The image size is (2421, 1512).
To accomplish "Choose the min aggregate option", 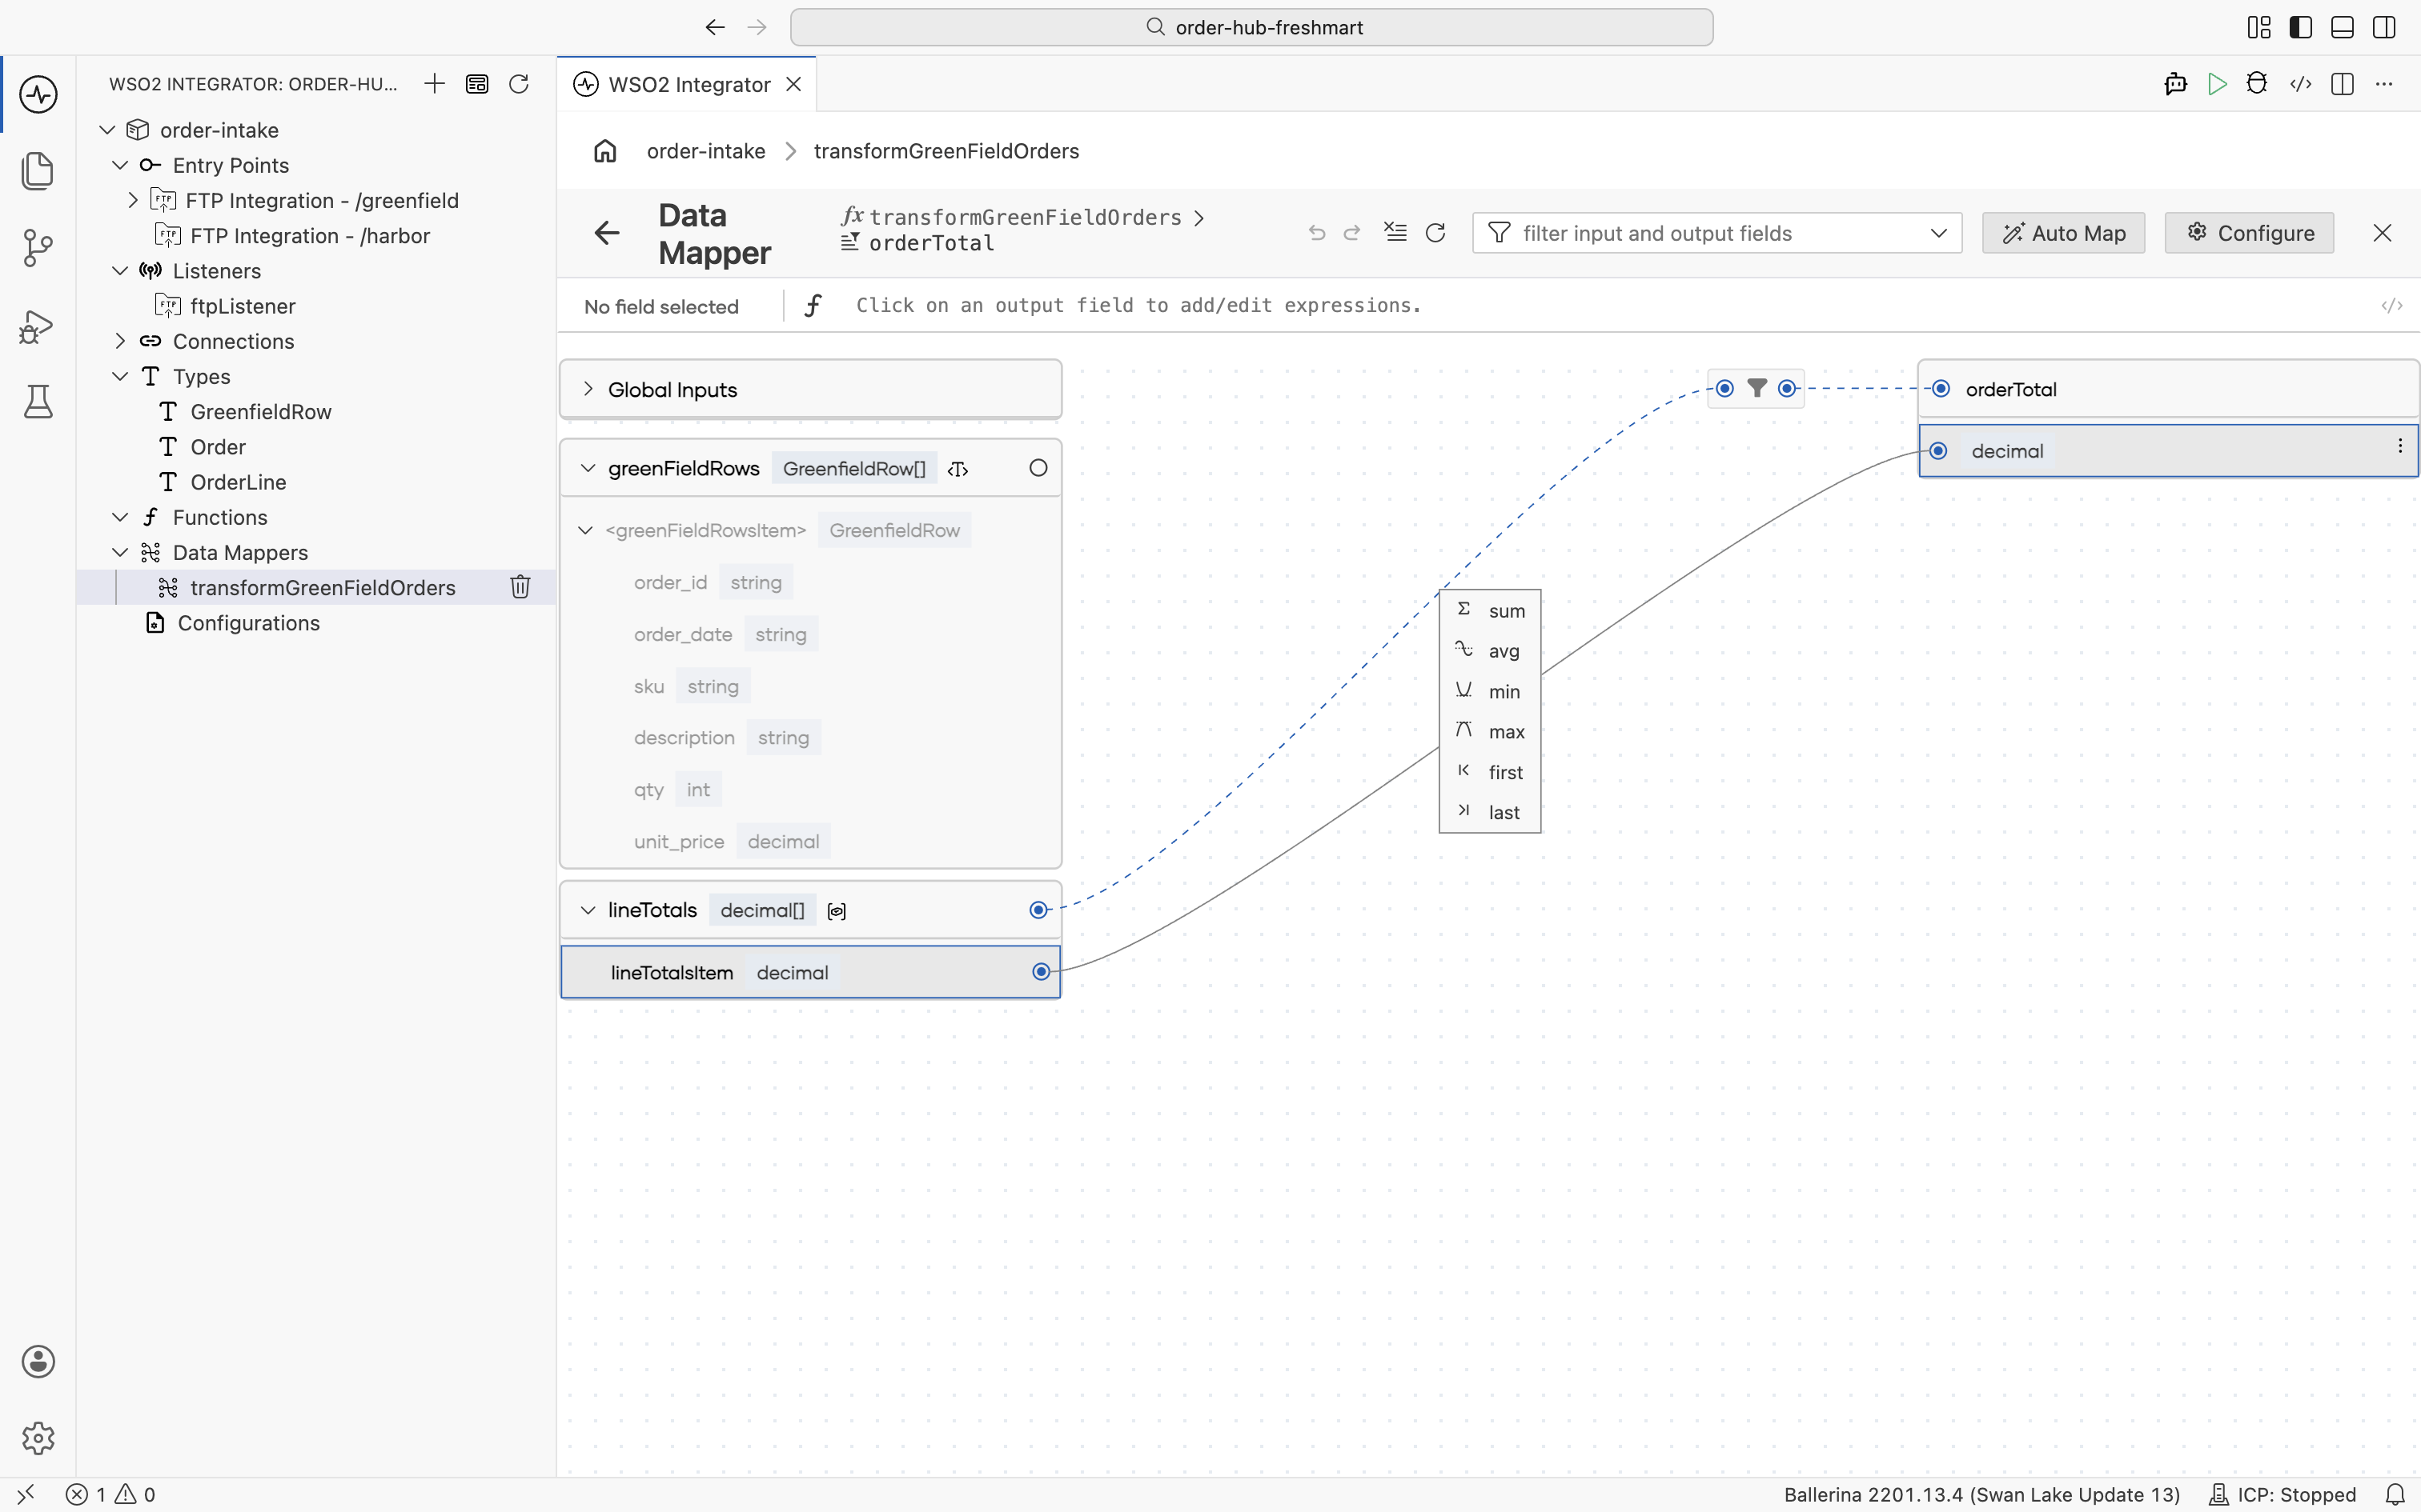I will click(1490, 692).
